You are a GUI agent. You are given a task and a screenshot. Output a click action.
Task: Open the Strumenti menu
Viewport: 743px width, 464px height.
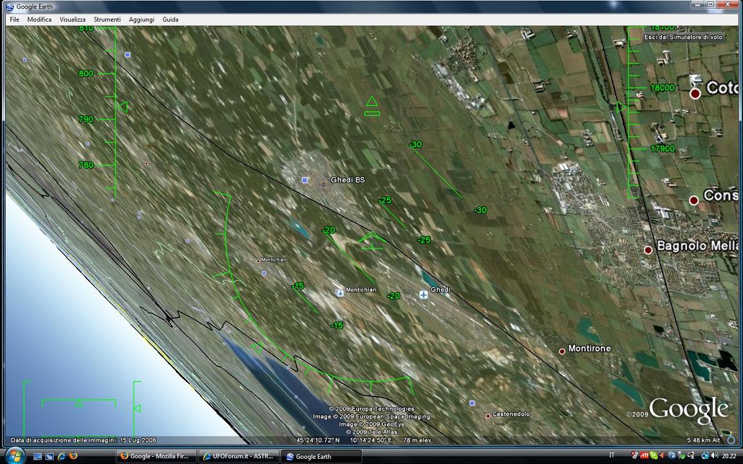pos(107,19)
